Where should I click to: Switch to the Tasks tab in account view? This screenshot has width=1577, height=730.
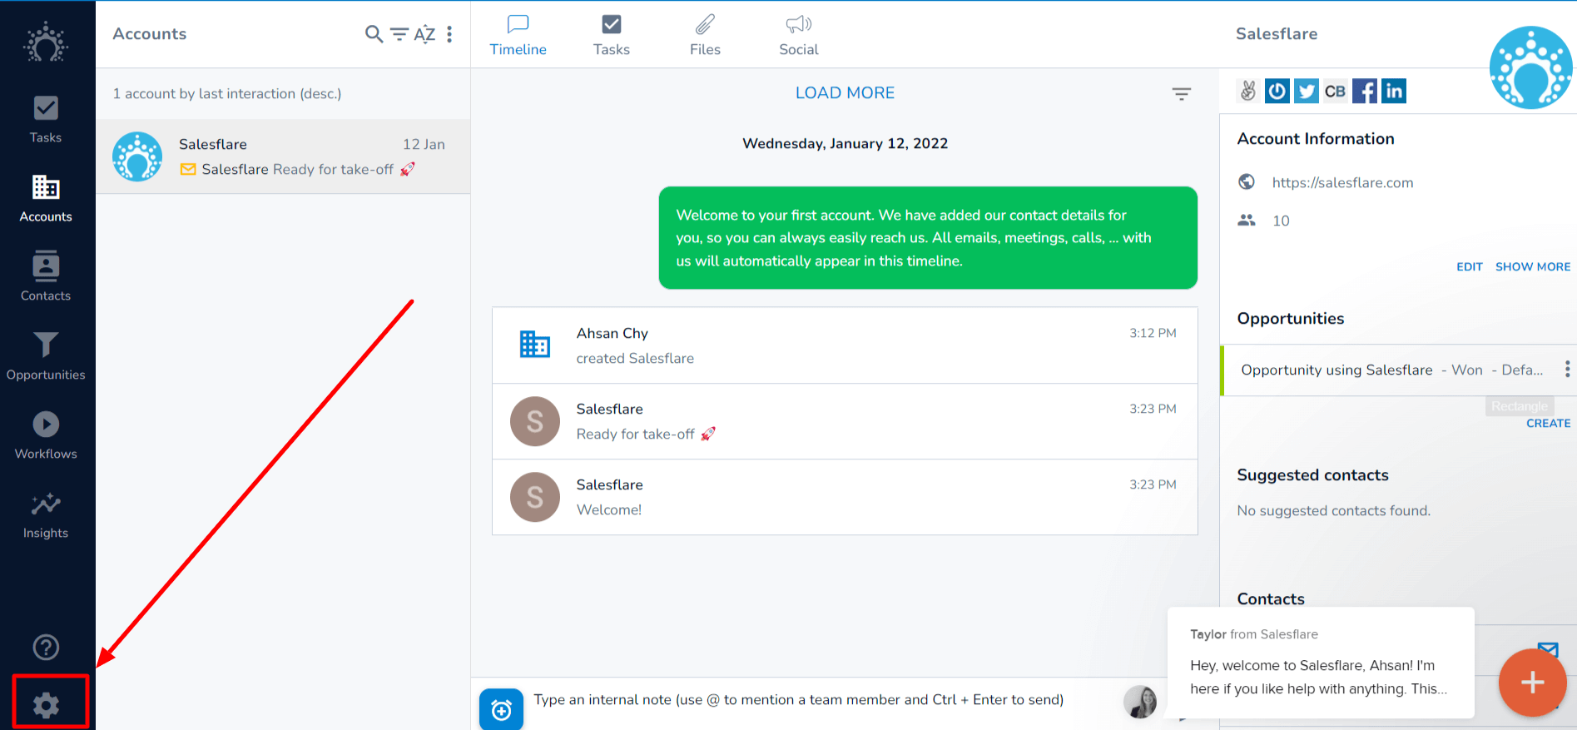coord(612,35)
